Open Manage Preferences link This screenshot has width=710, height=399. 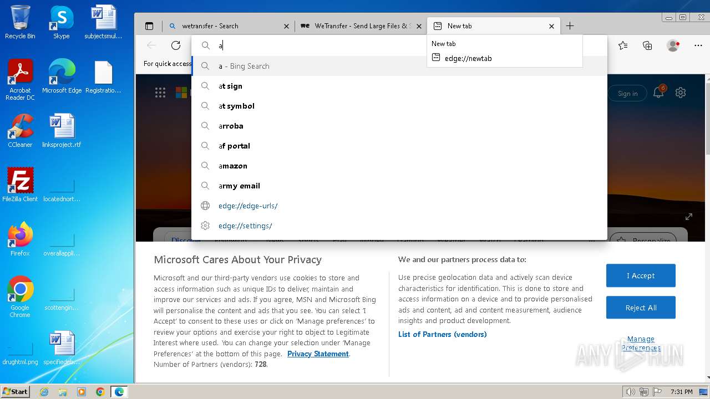[x=641, y=344]
